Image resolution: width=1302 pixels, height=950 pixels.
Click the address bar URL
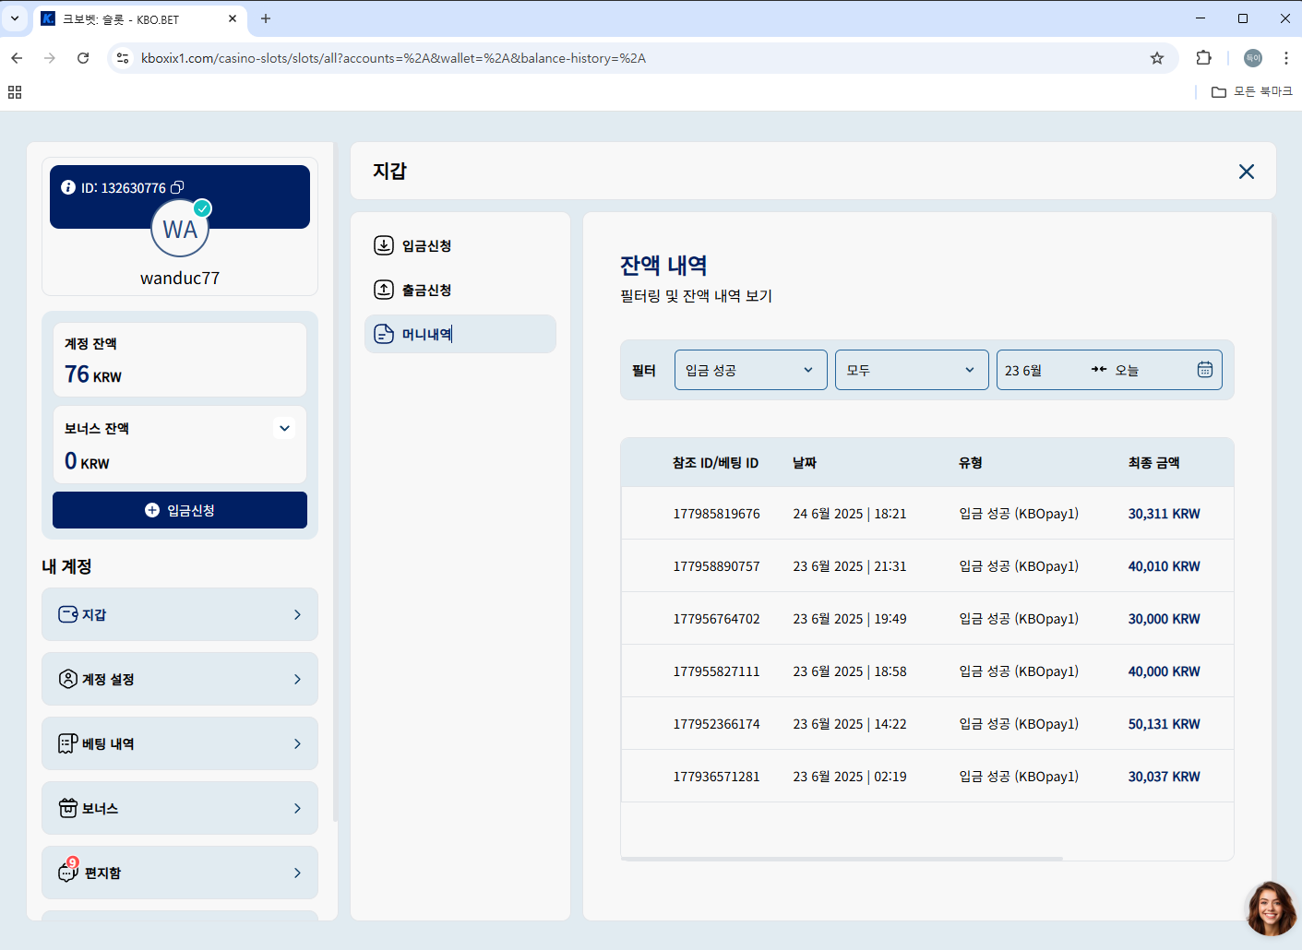[x=393, y=58]
